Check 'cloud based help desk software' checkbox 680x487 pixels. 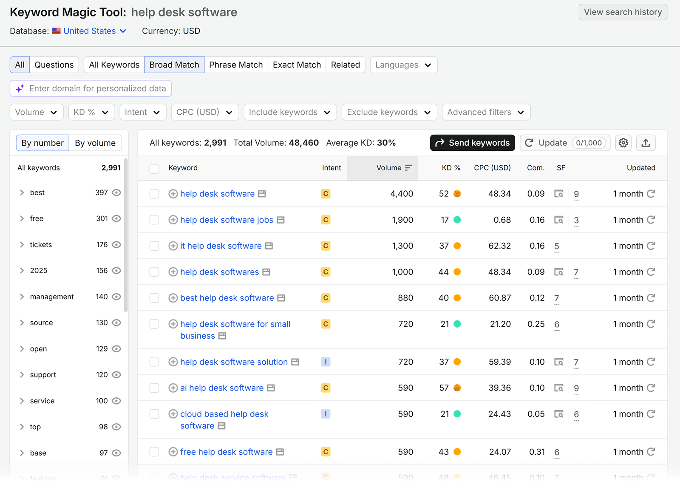click(x=154, y=414)
